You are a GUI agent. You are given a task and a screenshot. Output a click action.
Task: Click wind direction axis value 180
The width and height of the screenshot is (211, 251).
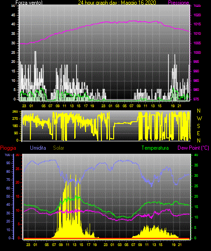[x=15, y=126]
